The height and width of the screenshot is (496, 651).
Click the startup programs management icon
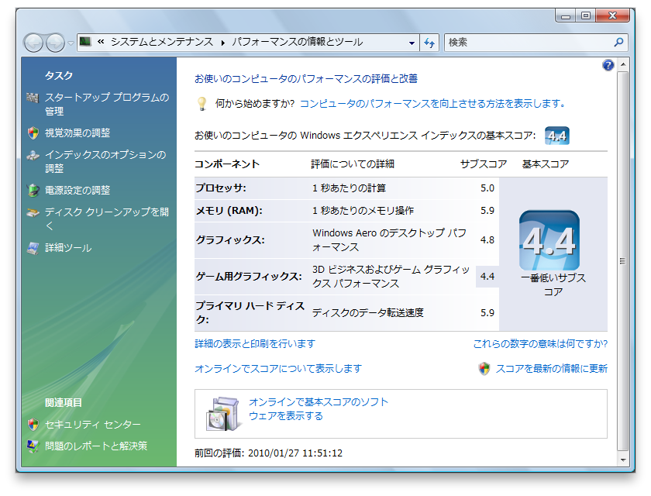[33, 98]
